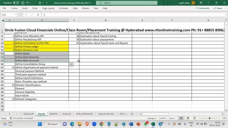Open the Page Layout ribbon tab
This screenshot has width=228, height=128.
[x=48, y=8]
